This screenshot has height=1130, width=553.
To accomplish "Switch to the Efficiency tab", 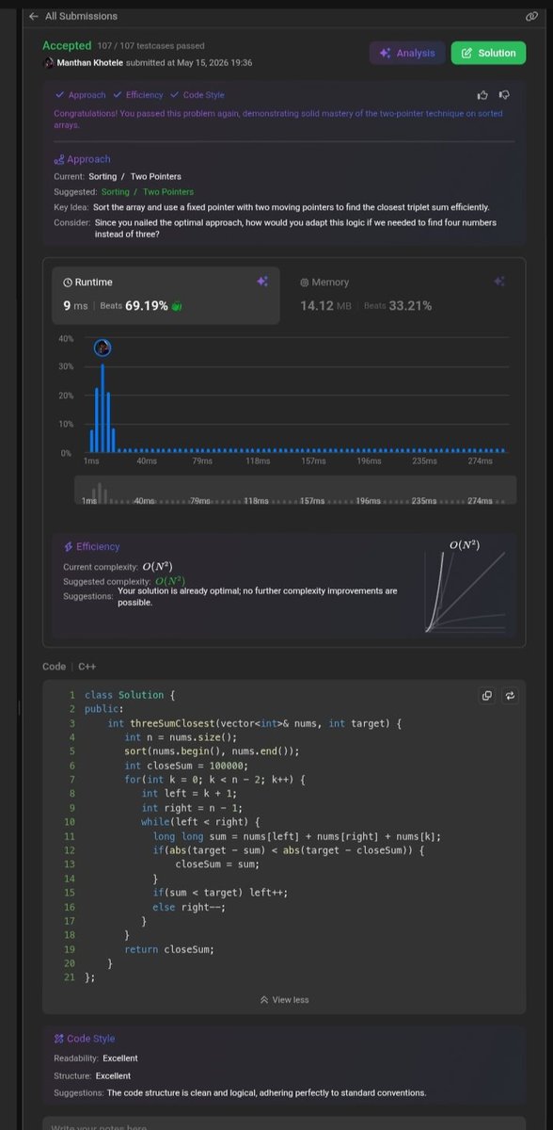I will click(137, 95).
